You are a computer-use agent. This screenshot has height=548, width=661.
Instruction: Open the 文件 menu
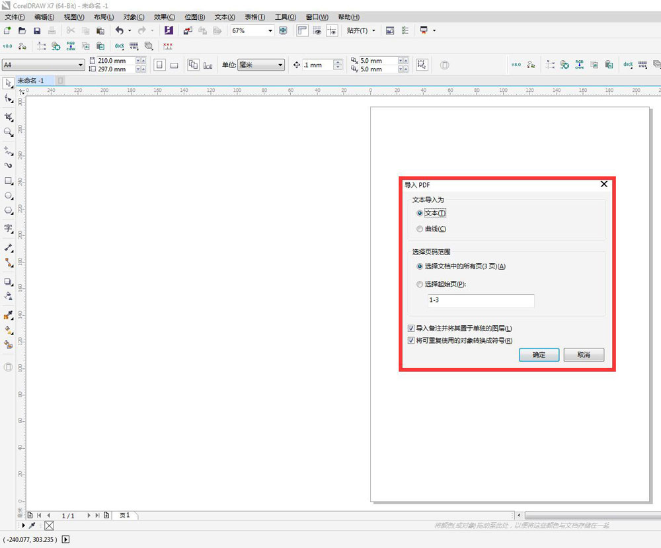click(15, 17)
